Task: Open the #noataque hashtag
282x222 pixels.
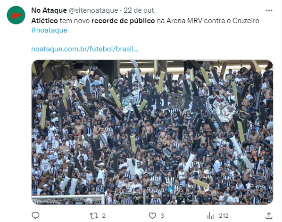Action: tap(49, 30)
